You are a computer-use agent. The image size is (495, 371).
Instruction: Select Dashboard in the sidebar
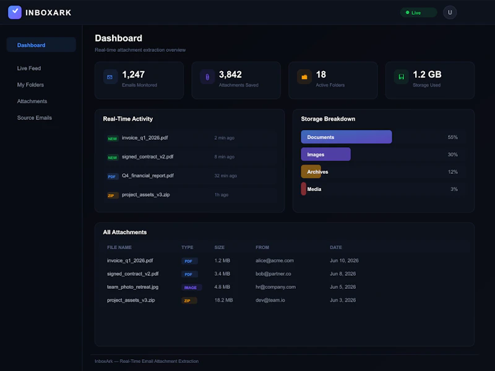(x=41, y=45)
